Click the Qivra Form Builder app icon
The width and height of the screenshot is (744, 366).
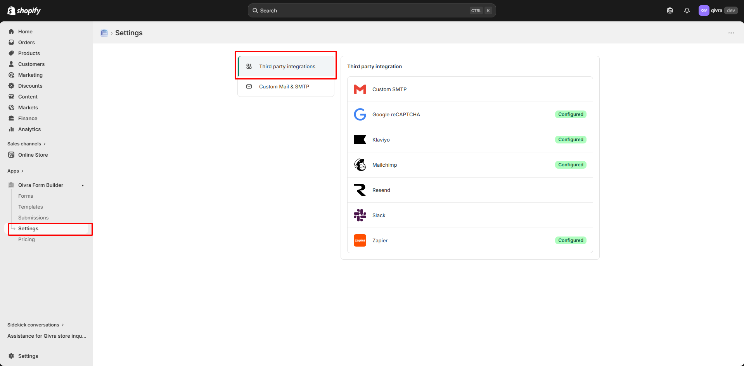11,185
